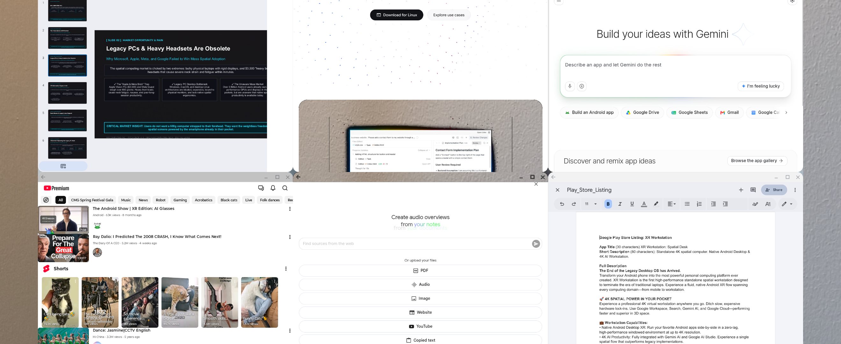Click Download for Linux button
This screenshot has height=344, width=841.
(x=397, y=15)
